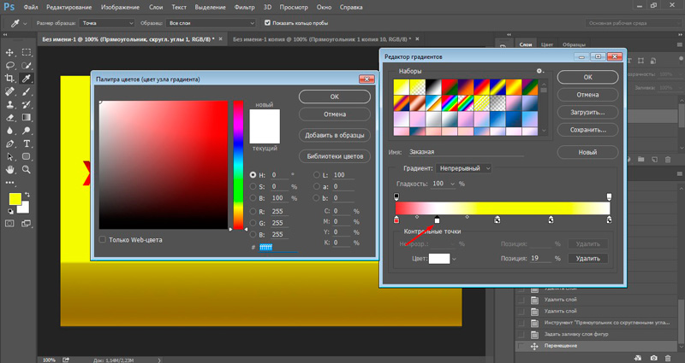
Task: Open the gradient presets gear menu
Action: 539,71
